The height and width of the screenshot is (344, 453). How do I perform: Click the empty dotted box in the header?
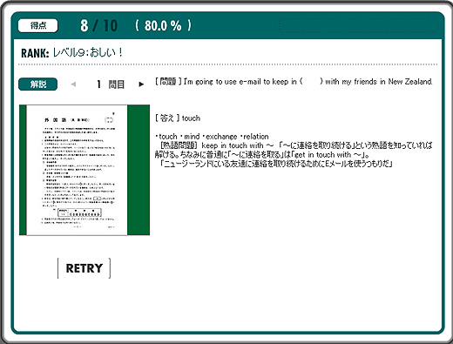tap(358, 25)
